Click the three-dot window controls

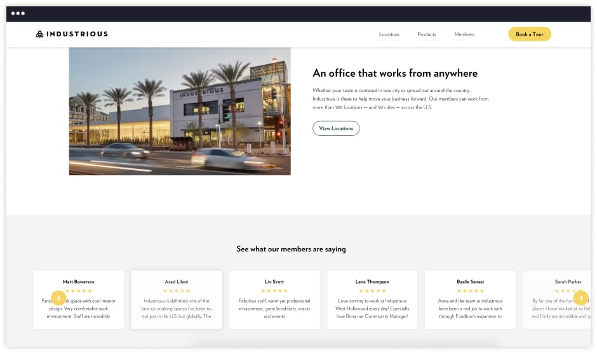coord(18,13)
